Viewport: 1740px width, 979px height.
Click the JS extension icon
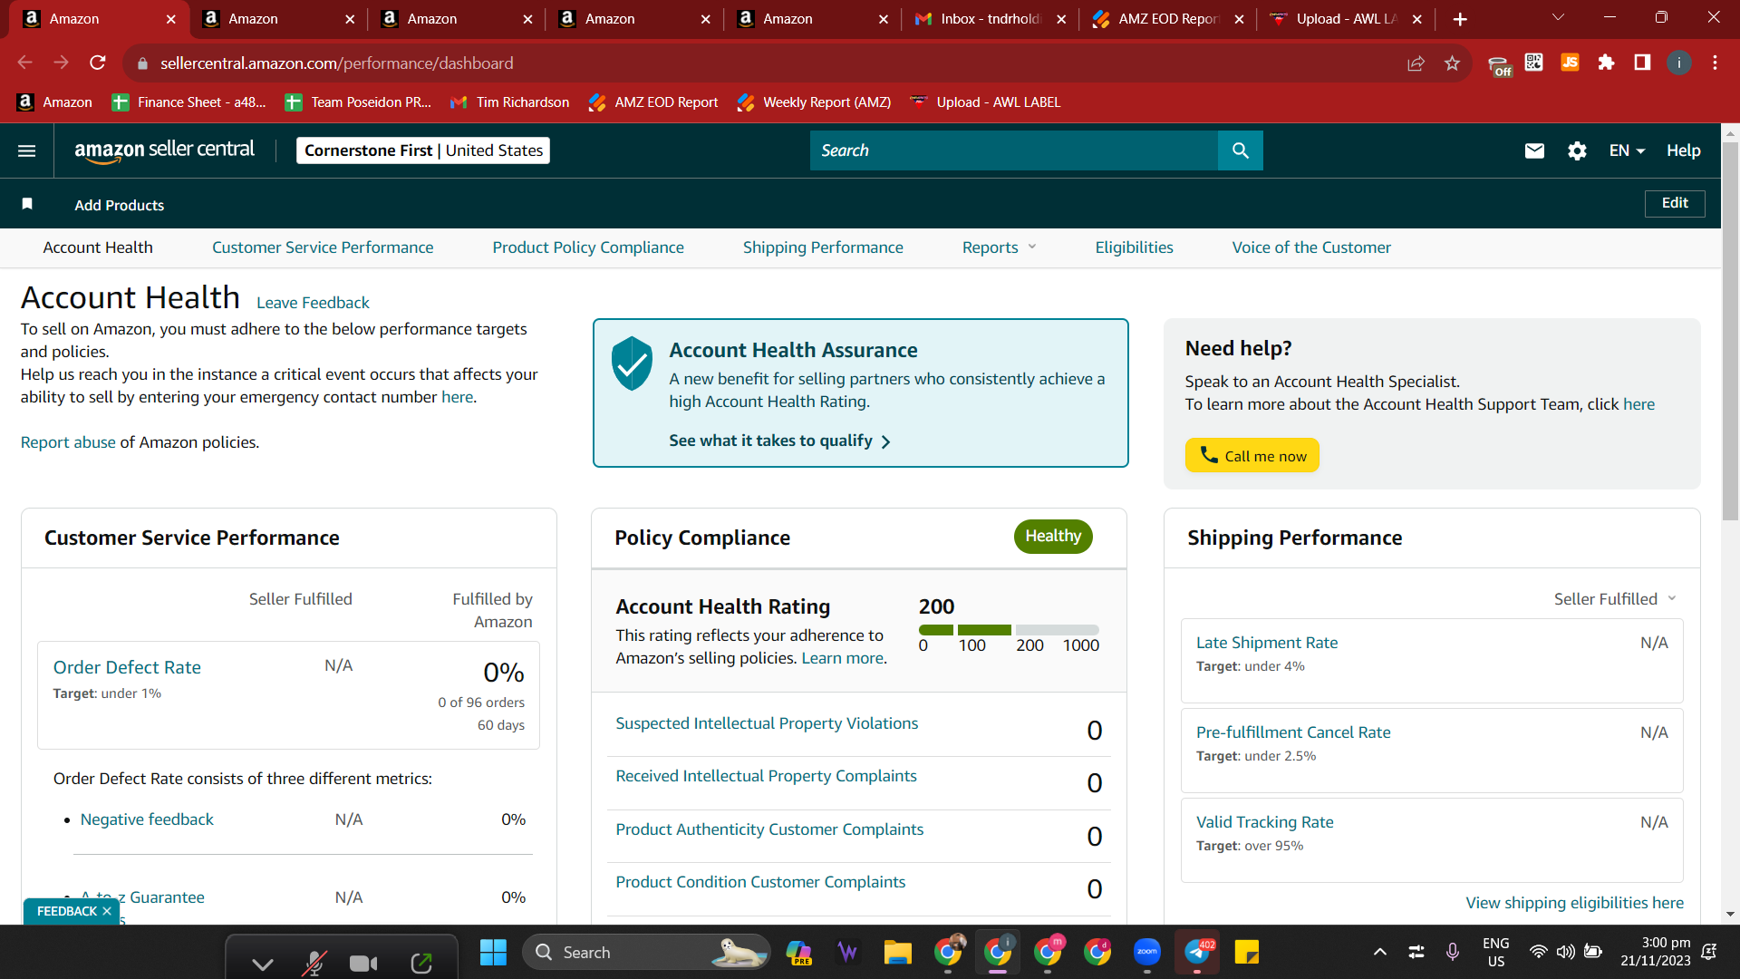1570,63
